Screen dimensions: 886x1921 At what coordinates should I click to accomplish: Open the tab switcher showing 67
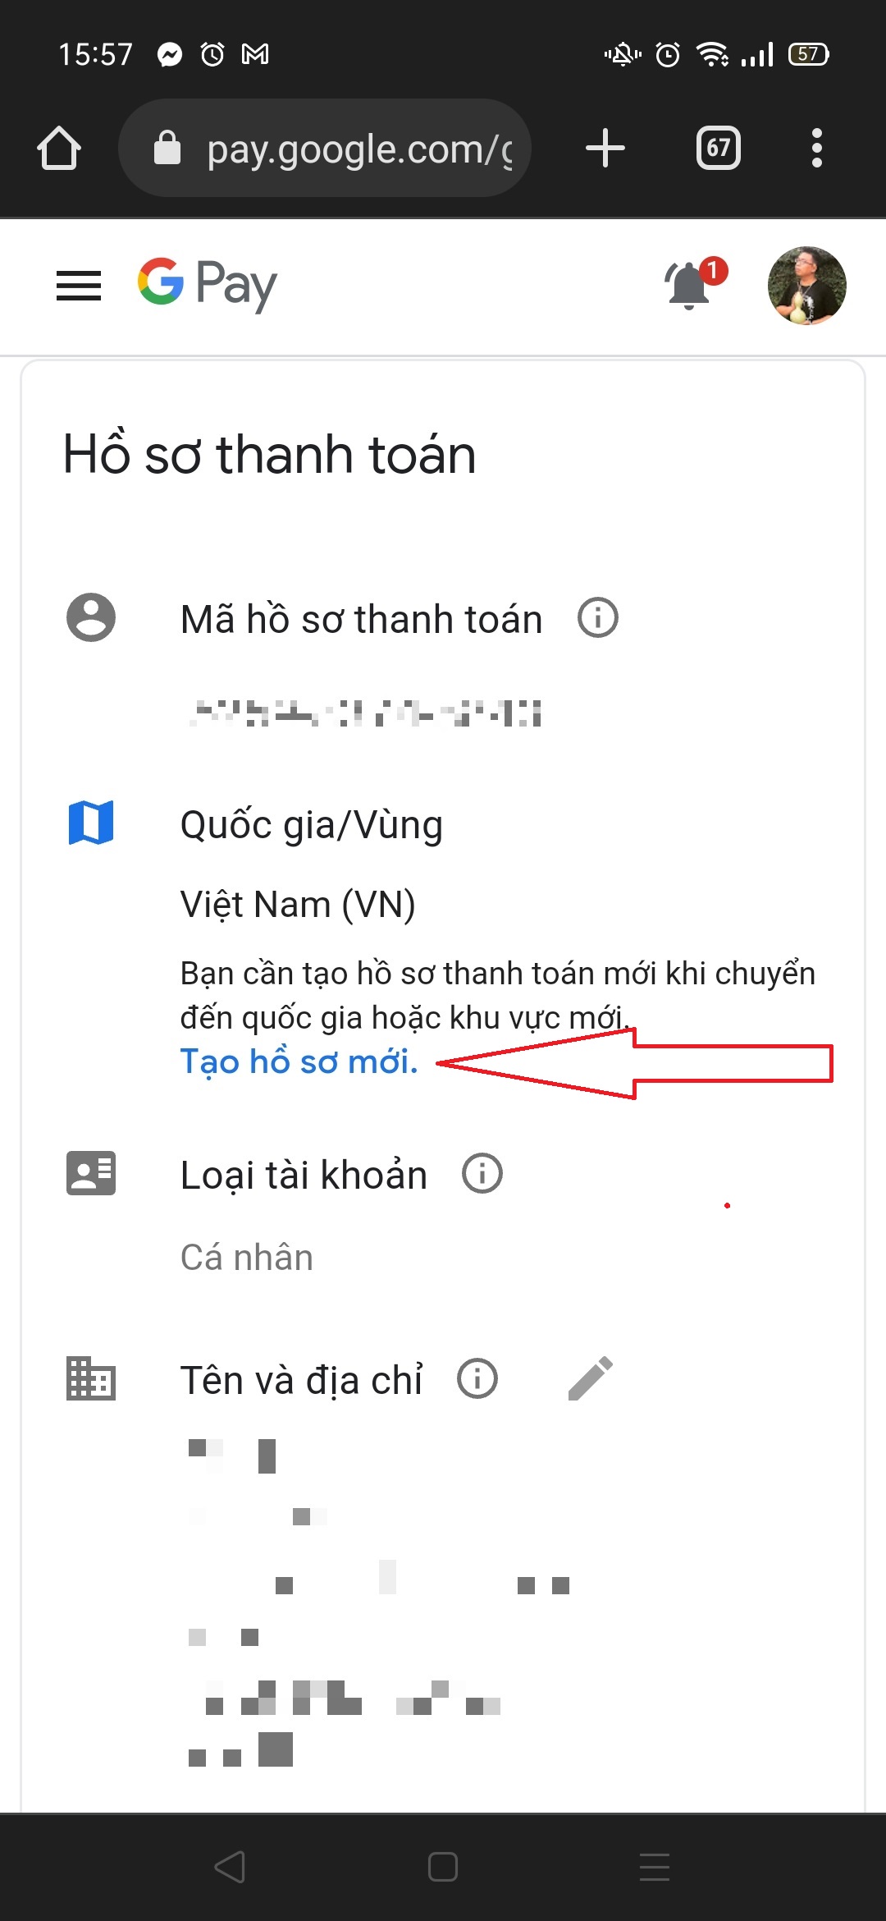point(719,149)
